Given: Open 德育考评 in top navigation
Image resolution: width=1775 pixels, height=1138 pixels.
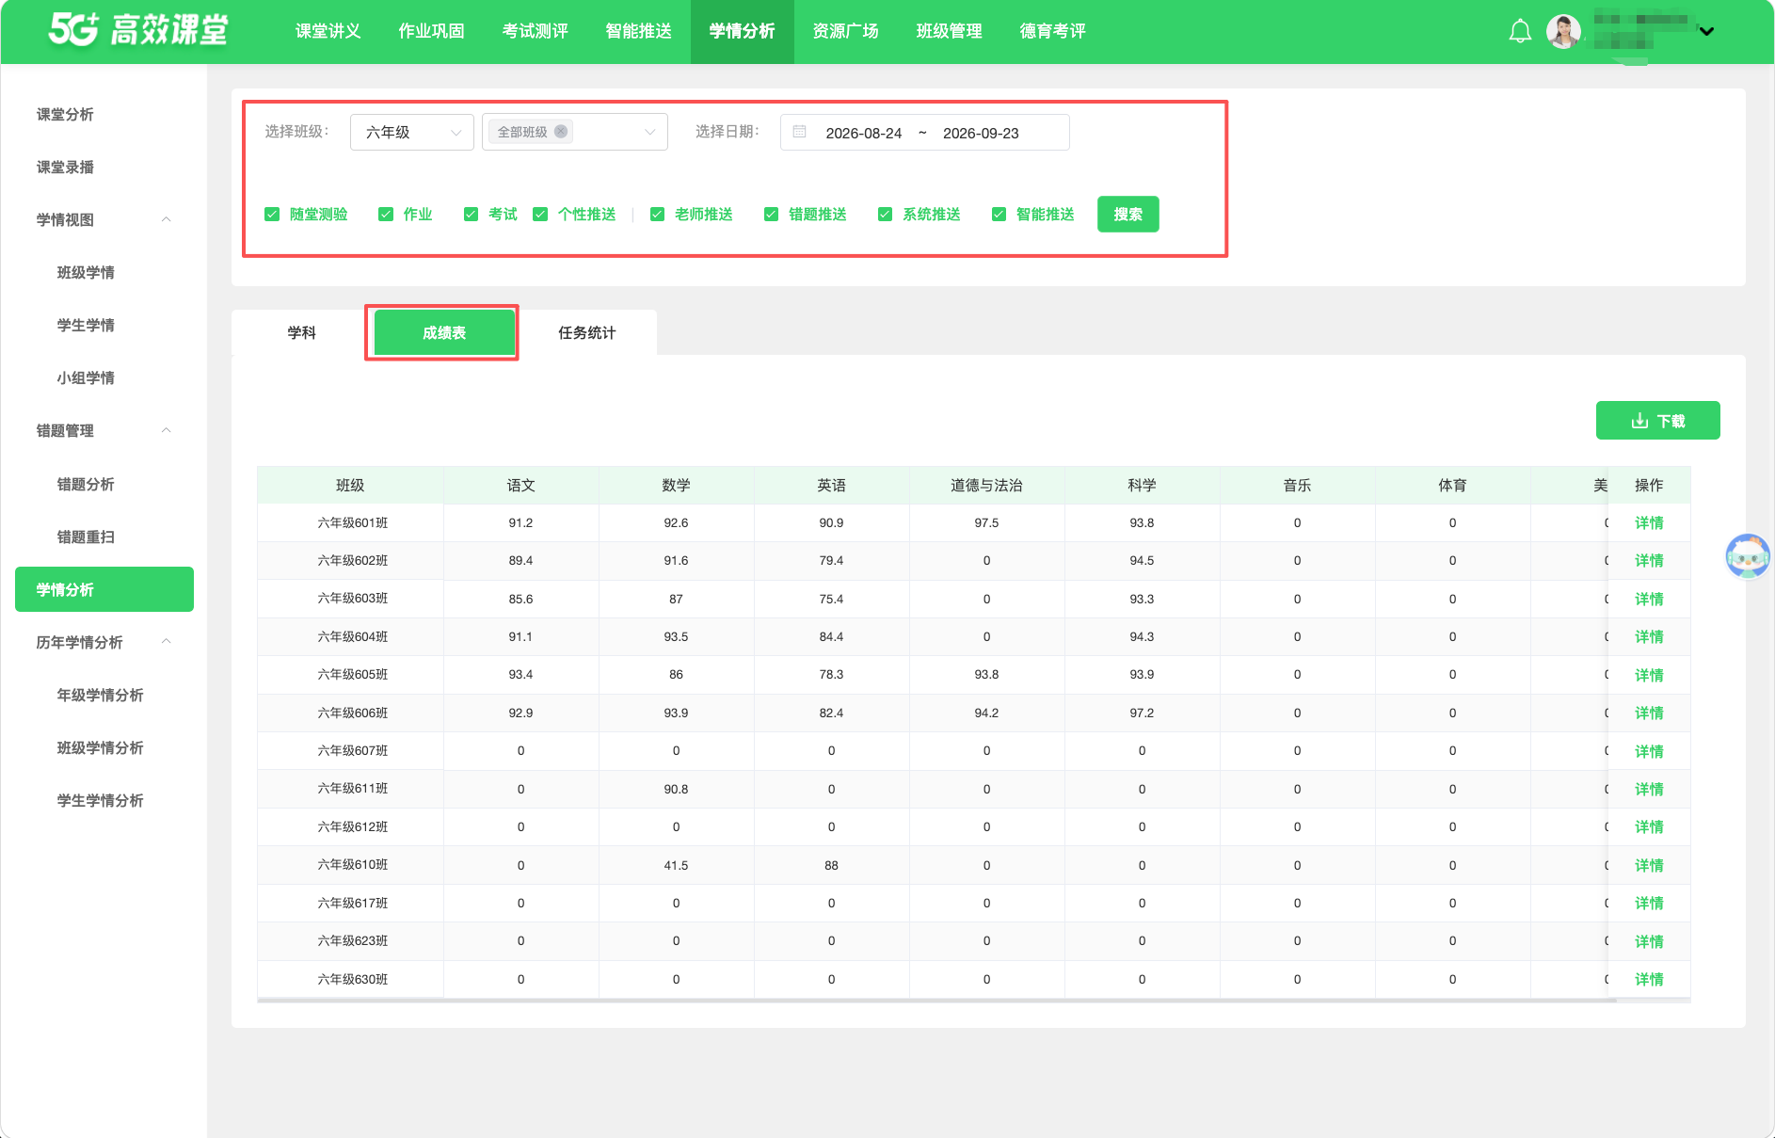Looking at the screenshot, I should click(1052, 31).
